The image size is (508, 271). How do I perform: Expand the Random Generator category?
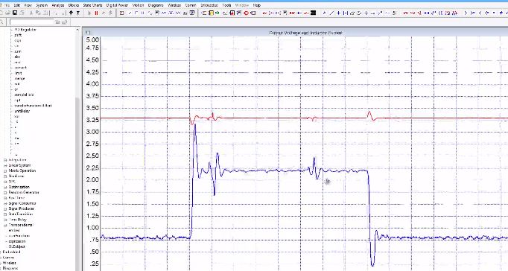5,192
